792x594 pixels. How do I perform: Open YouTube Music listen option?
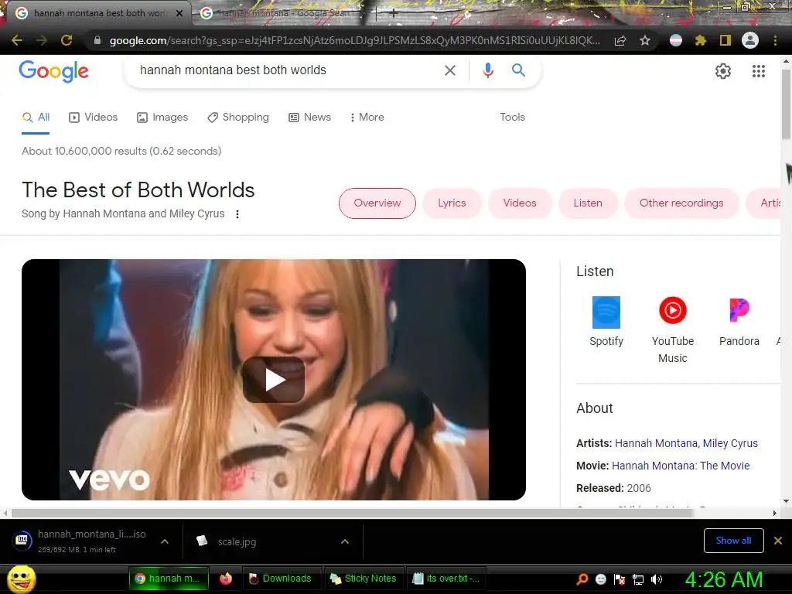coord(672,329)
